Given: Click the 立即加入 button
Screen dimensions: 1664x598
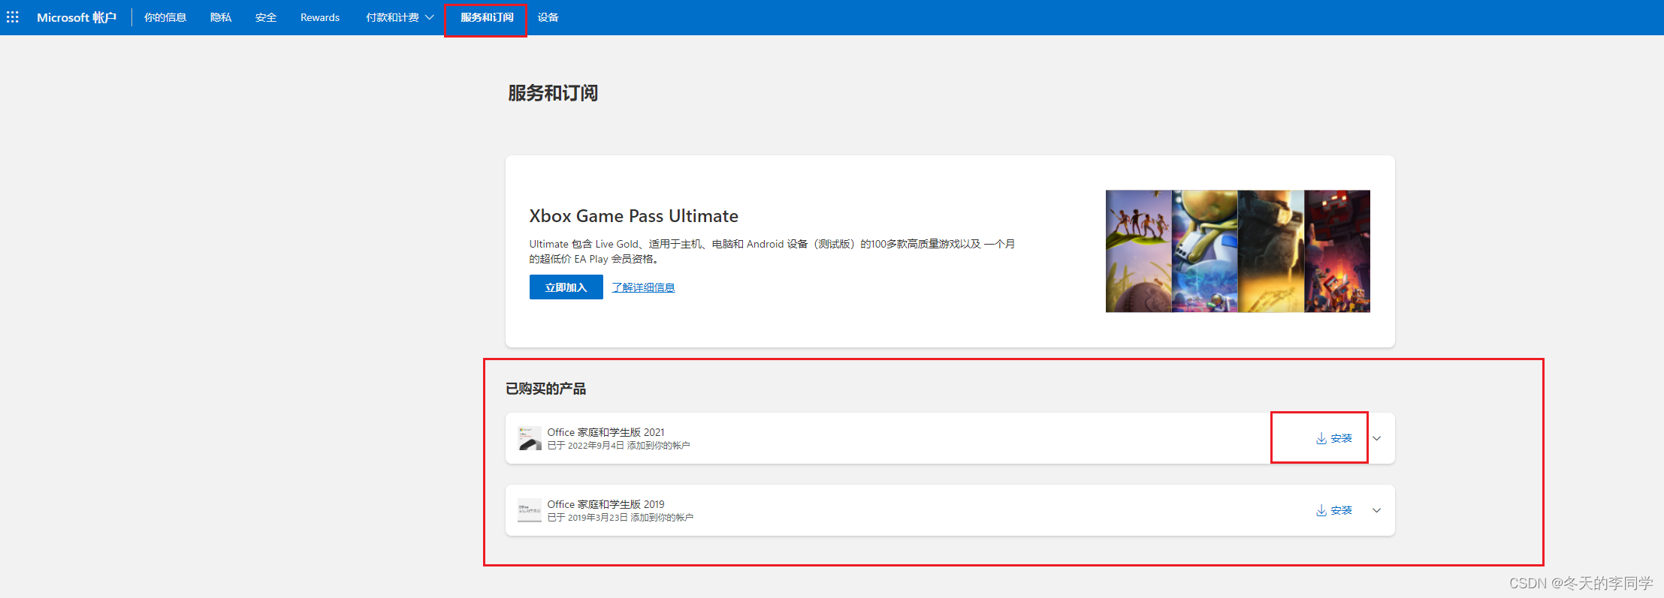Looking at the screenshot, I should click(566, 287).
